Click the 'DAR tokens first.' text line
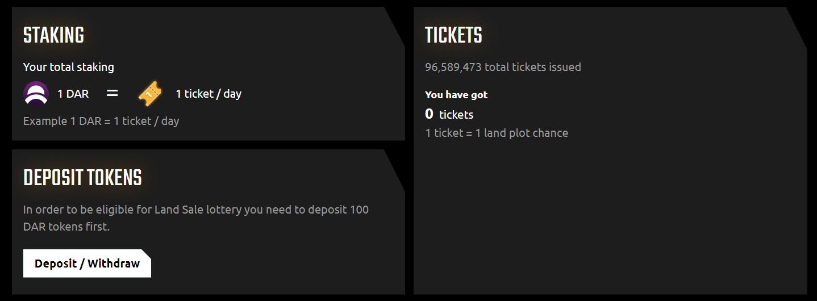Viewport: 817px width, 301px height. click(x=66, y=227)
